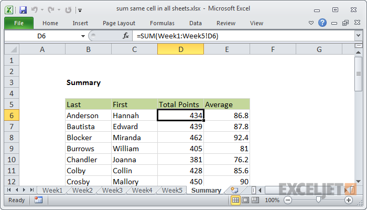Select the cell containing Miranda
This screenshot has width=367, height=210.
tap(134, 138)
